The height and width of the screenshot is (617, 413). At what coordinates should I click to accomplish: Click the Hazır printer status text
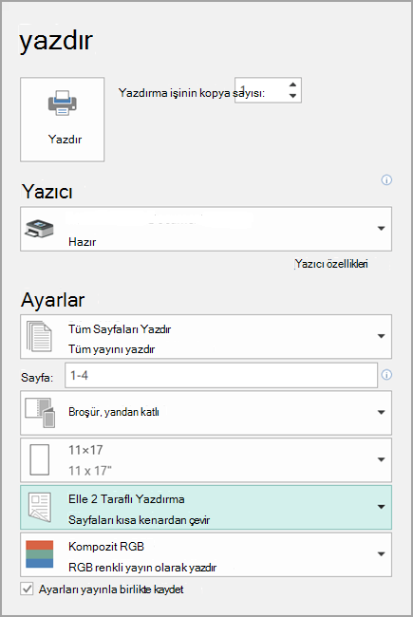(82, 242)
